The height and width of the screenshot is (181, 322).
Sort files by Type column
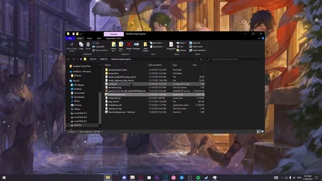[182, 65]
